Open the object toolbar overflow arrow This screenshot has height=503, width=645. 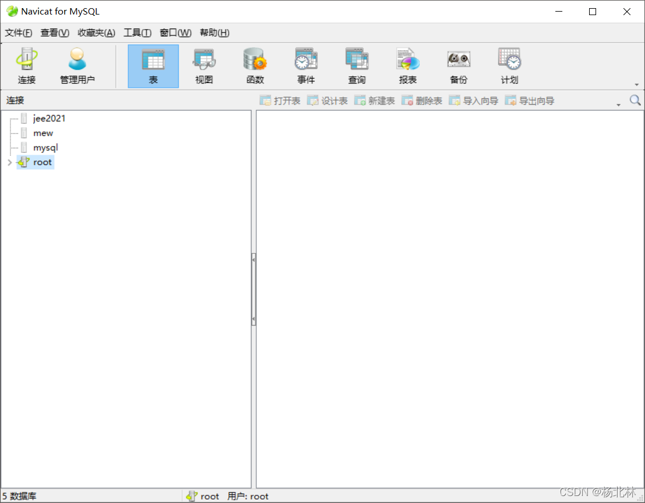[x=618, y=105]
